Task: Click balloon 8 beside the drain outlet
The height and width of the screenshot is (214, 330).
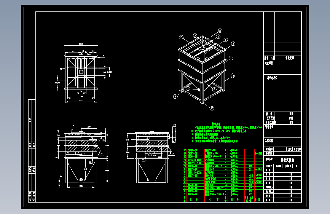Action: tap(188, 89)
